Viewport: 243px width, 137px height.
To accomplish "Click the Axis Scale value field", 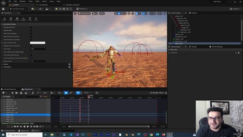I will tap(38, 49).
